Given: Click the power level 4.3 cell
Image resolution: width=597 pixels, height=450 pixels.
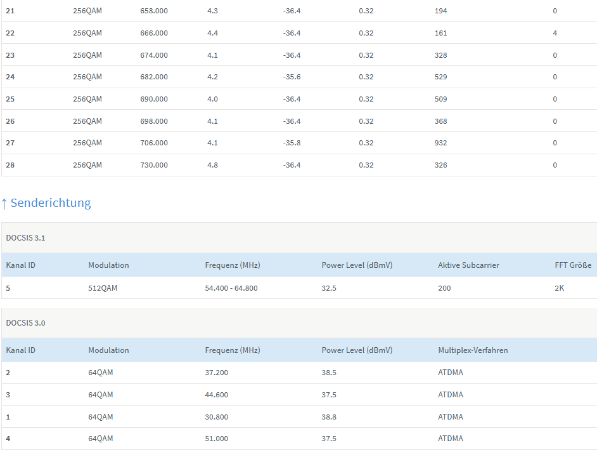Looking at the screenshot, I should tap(212, 11).
